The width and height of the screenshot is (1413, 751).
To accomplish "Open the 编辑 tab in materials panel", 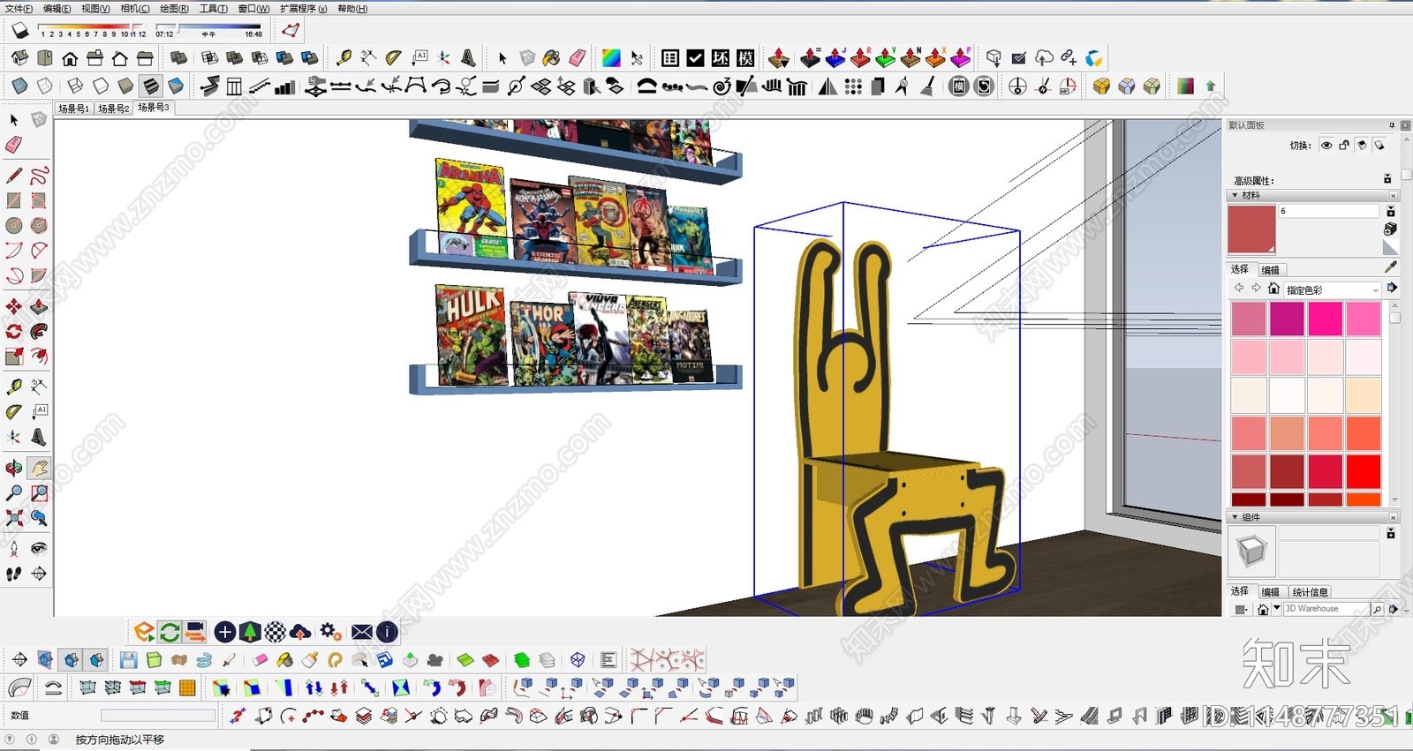I will (1271, 270).
